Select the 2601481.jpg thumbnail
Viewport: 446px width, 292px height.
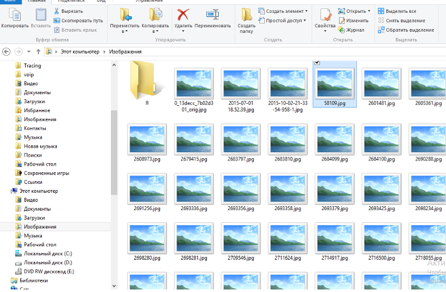click(x=381, y=84)
